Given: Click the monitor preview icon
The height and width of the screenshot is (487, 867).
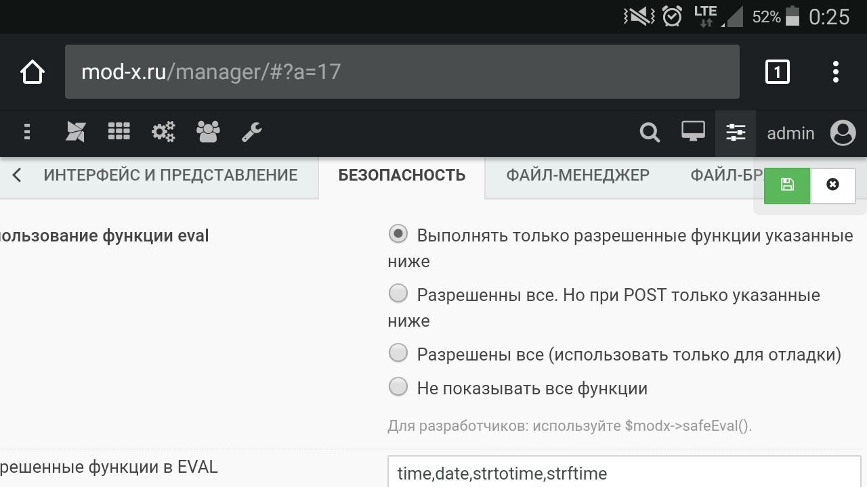Looking at the screenshot, I should coord(693,132).
